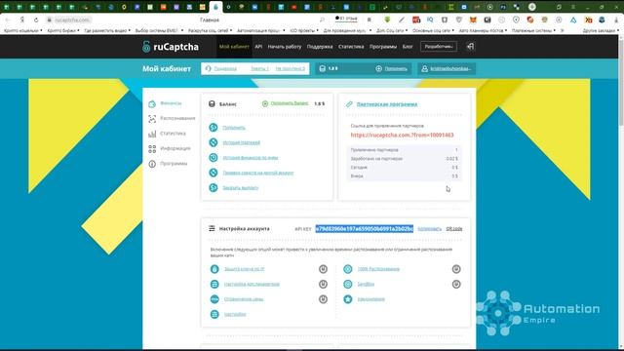The image size is (624, 351).
Task: Open the ruCaptcha logo home link
Action: [171, 47]
